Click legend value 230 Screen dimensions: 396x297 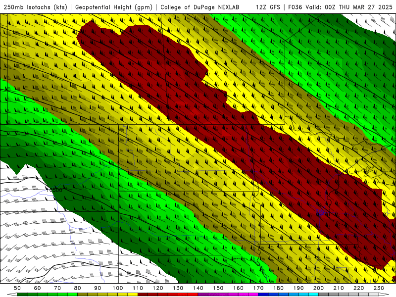point(379,288)
